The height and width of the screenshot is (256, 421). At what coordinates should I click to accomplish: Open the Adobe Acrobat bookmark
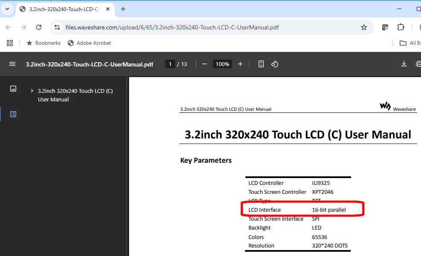click(x=89, y=43)
